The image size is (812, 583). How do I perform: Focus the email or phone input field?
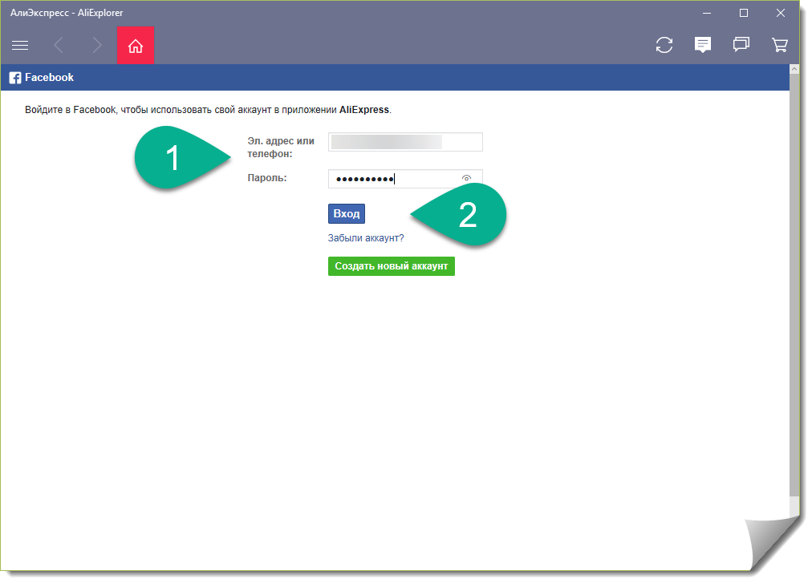[x=404, y=142]
